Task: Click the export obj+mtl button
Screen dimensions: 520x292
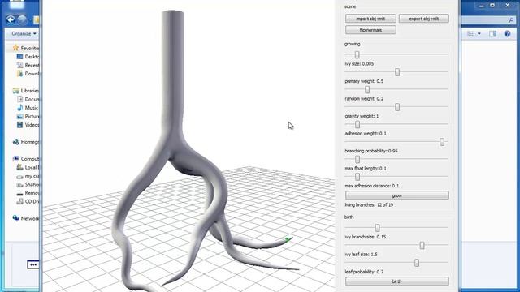Action: pyautogui.click(x=424, y=19)
